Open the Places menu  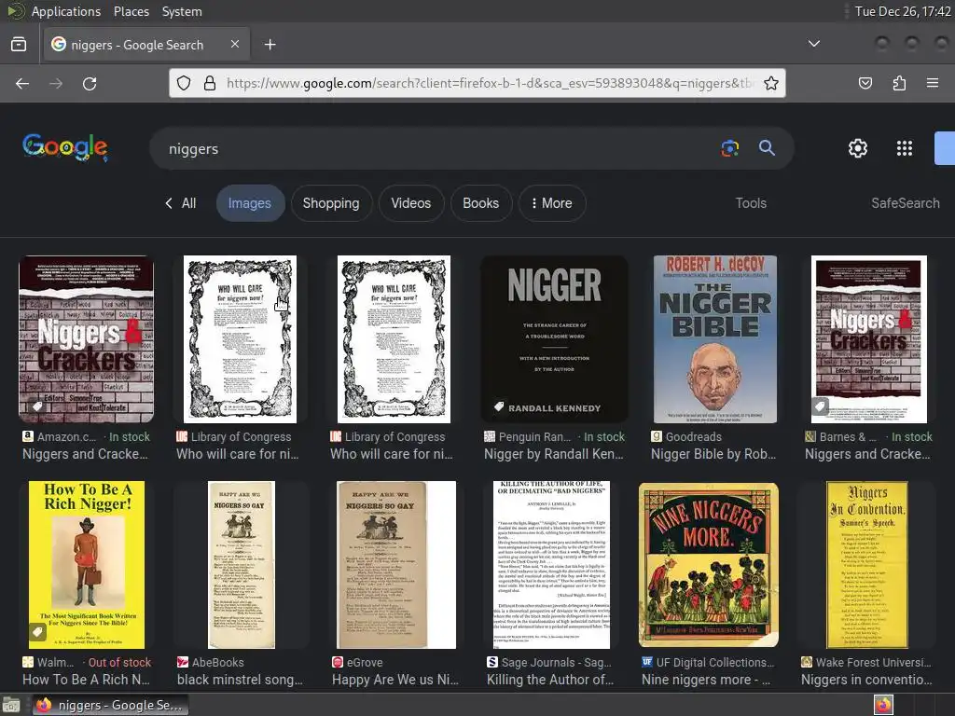click(131, 11)
